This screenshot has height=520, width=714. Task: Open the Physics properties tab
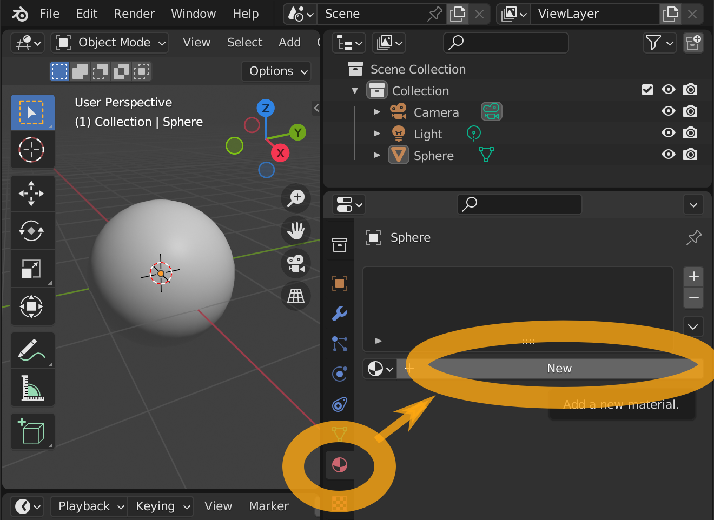[340, 374]
